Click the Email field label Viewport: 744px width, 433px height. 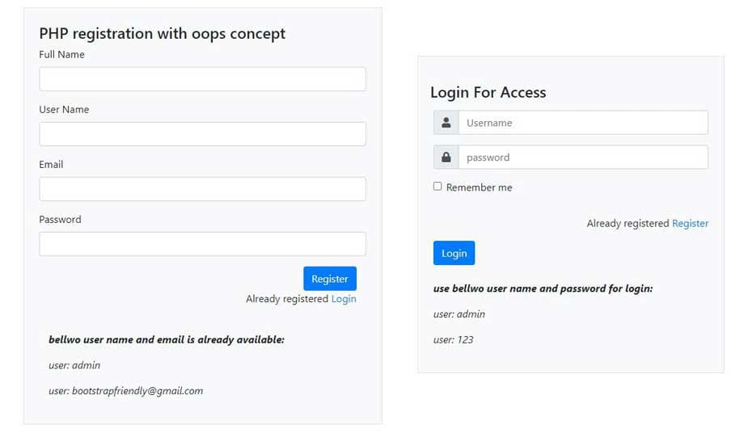pos(51,165)
